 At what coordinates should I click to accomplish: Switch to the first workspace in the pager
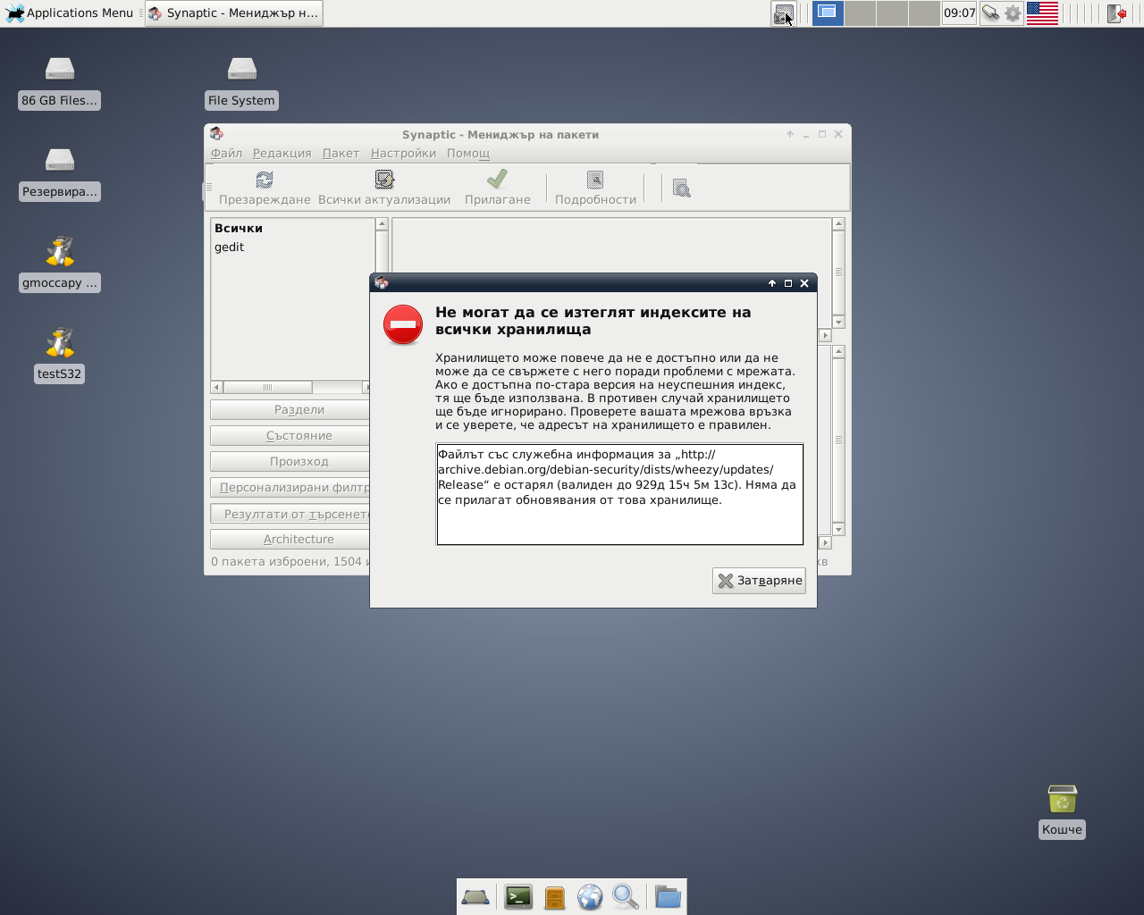828,13
